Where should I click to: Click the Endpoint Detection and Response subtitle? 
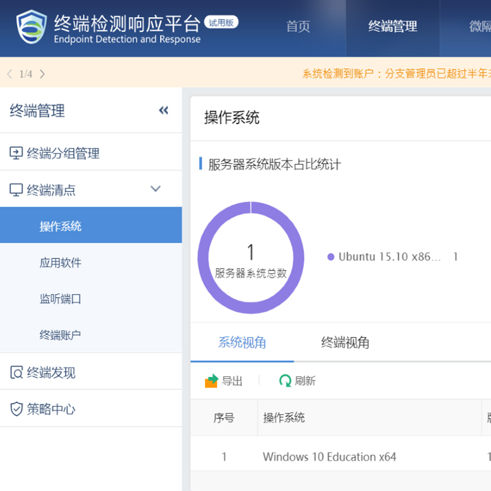pyautogui.click(x=127, y=39)
